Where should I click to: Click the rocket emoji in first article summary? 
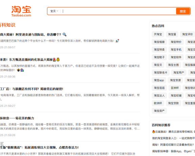pyautogui.click(x=117, y=41)
